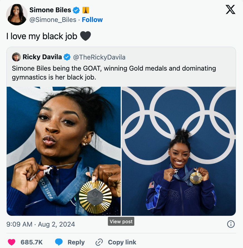Click Ricky Davila's verified badge
Screen dimensions: 243x248
pyautogui.click(x=67, y=57)
